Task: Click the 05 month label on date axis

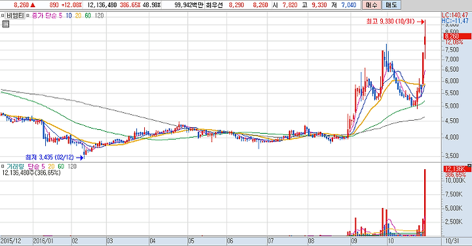Action: [x=191, y=241]
